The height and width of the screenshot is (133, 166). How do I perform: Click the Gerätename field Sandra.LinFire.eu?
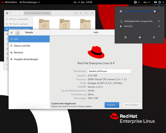[110, 71]
